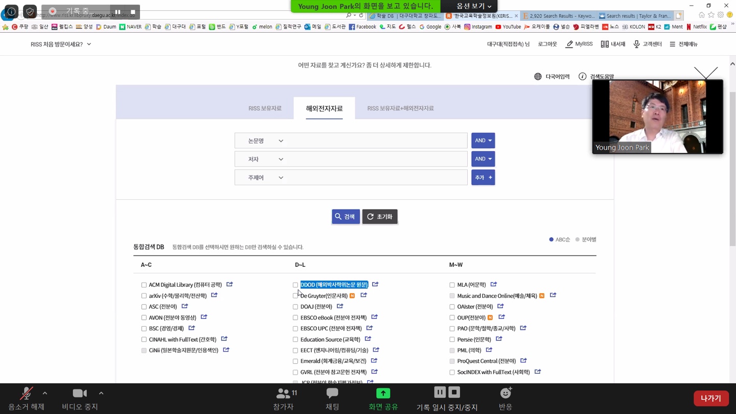Select the 분야별 sort radio option
Image resolution: width=736 pixels, height=414 pixels.
point(578,240)
